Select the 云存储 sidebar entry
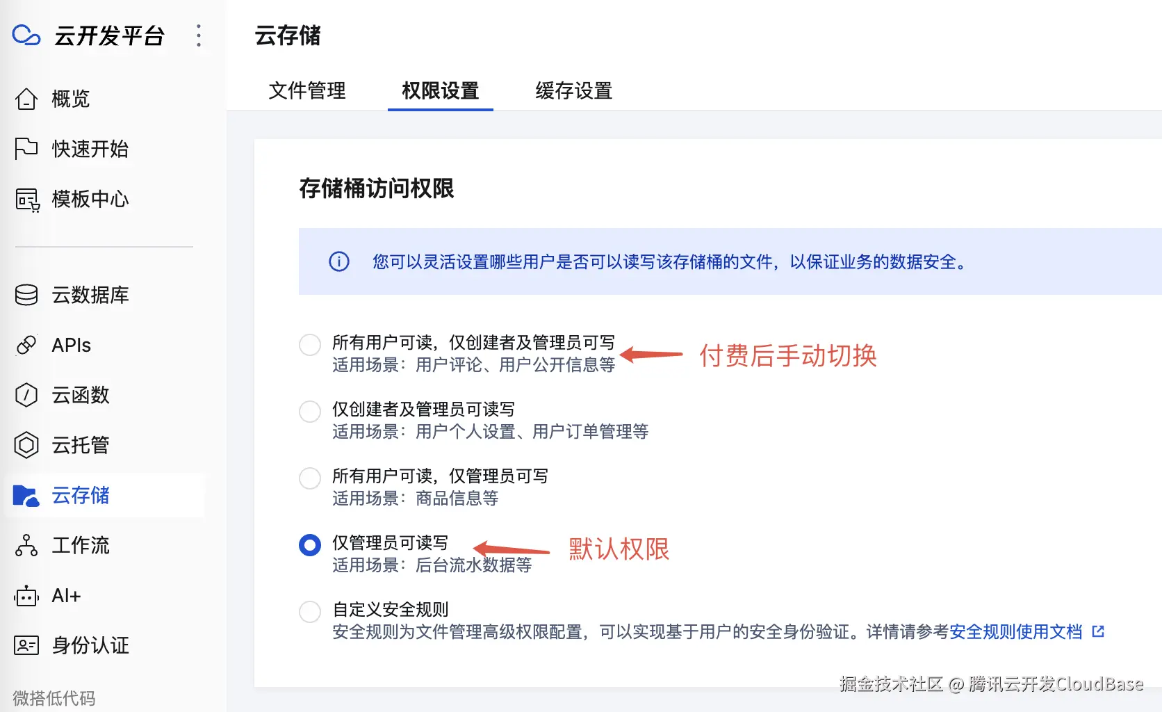The width and height of the screenshot is (1162, 712). point(81,495)
